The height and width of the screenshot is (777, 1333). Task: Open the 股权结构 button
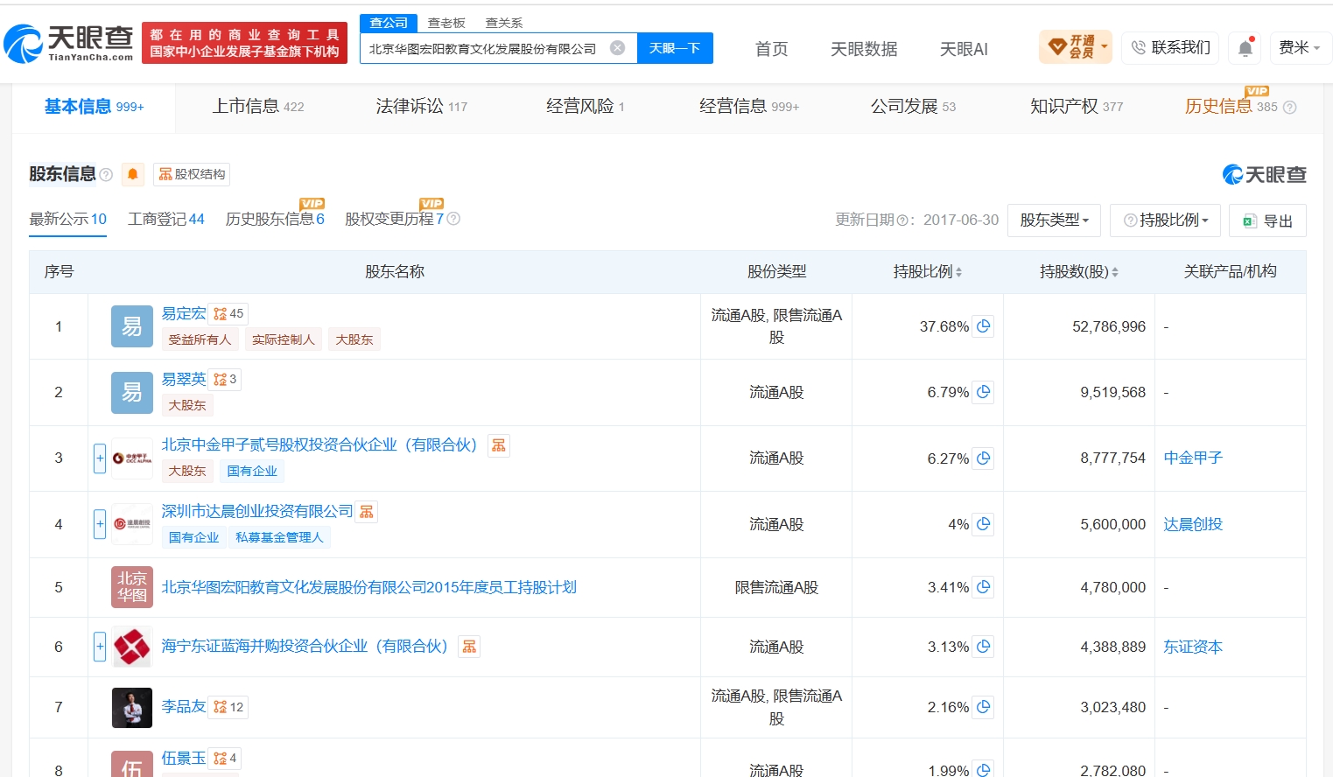(x=193, y=174)
